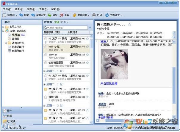
Task: Select the 已发送邮件 folder
Action: (x=18, y=47)
